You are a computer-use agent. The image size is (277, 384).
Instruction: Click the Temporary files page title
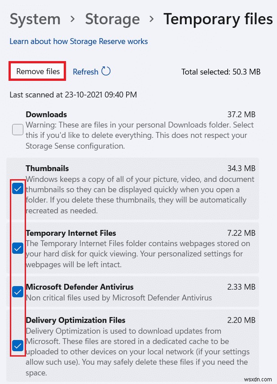point(218,19)
